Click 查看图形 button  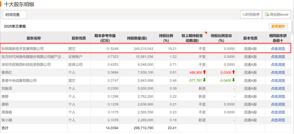point(278,26)
